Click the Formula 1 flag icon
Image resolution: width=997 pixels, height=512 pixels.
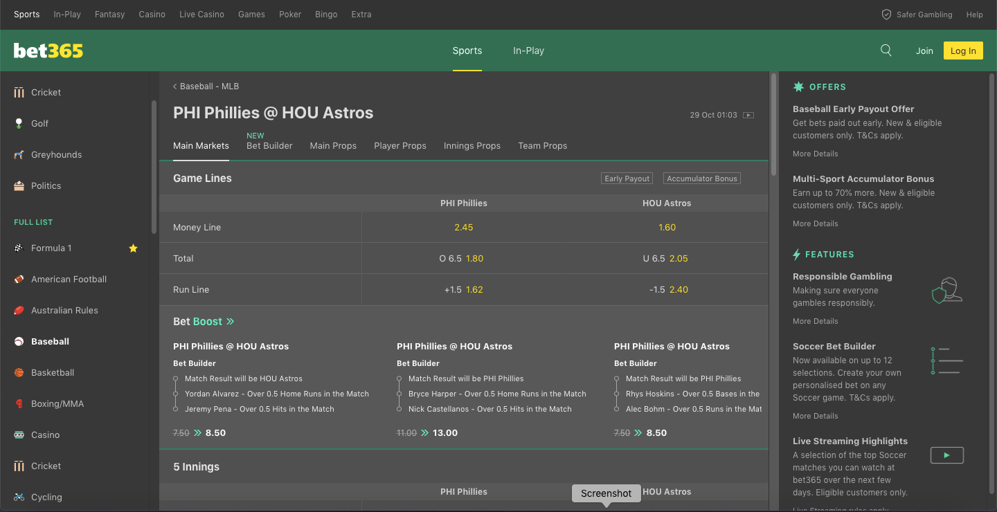[19, 248]
